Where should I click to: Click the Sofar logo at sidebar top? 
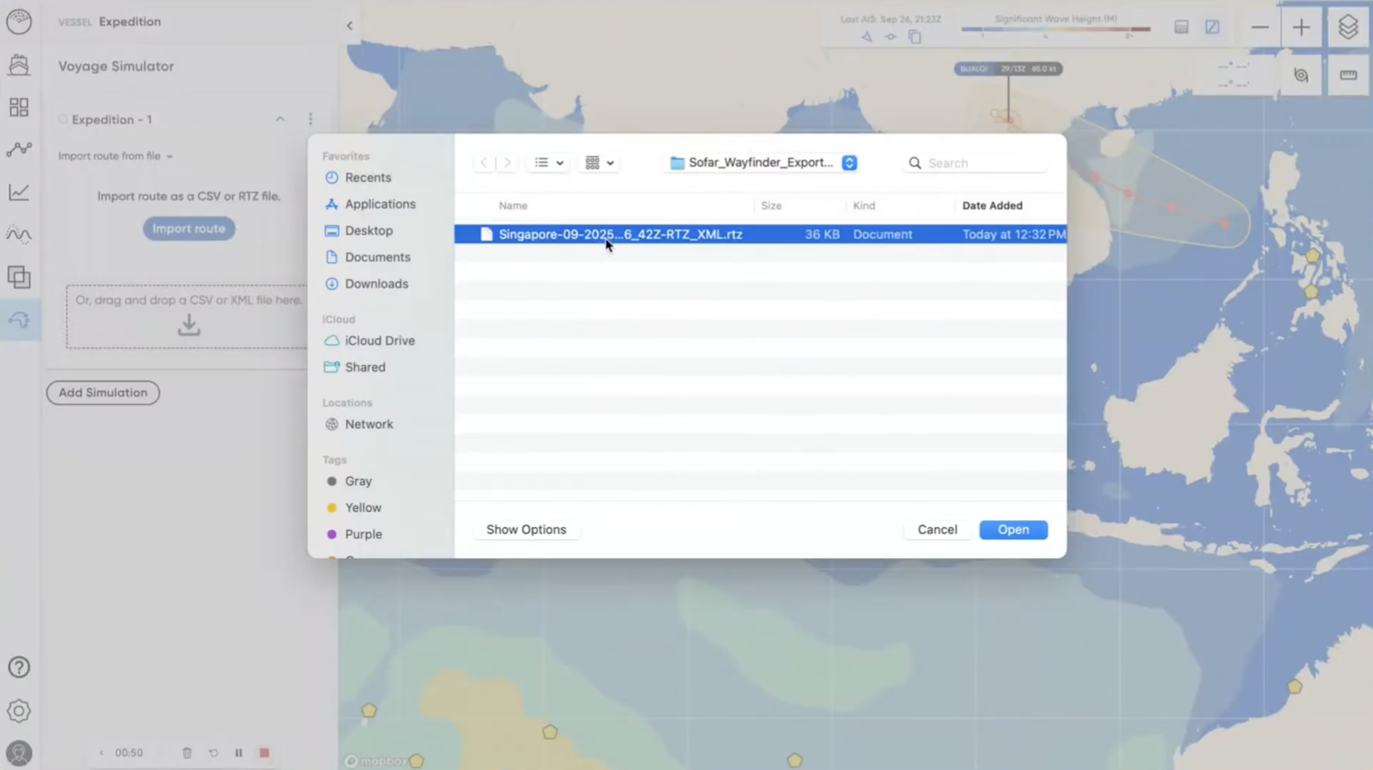tap(19, 22)
